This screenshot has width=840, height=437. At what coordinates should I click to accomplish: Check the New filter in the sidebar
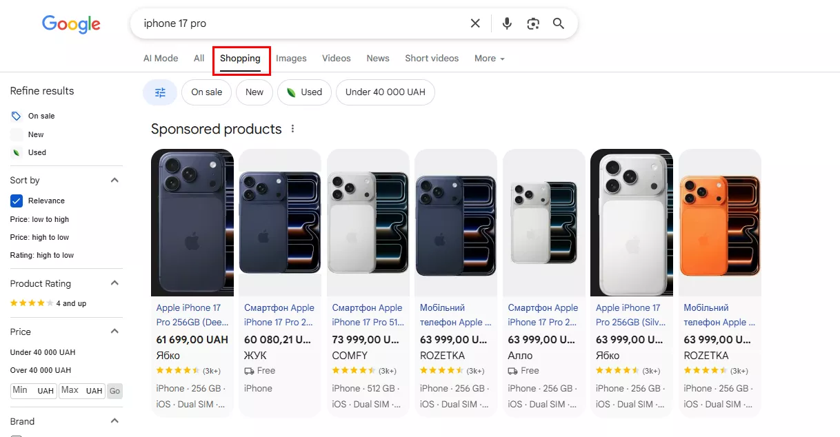pos(14,134)
